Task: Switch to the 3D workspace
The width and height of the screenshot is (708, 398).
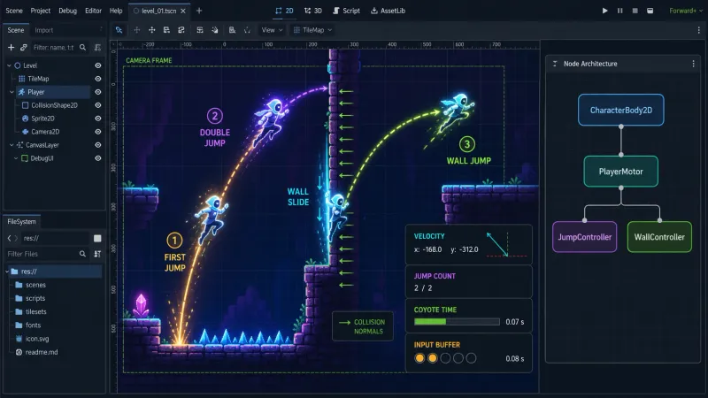Action: [x=313, y=11]
